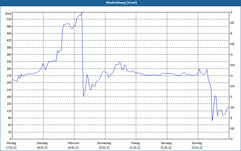Select the date 19.01.22
Image resolution: width=241 pixels, height=151 pixels.
(x=73, y=148)
